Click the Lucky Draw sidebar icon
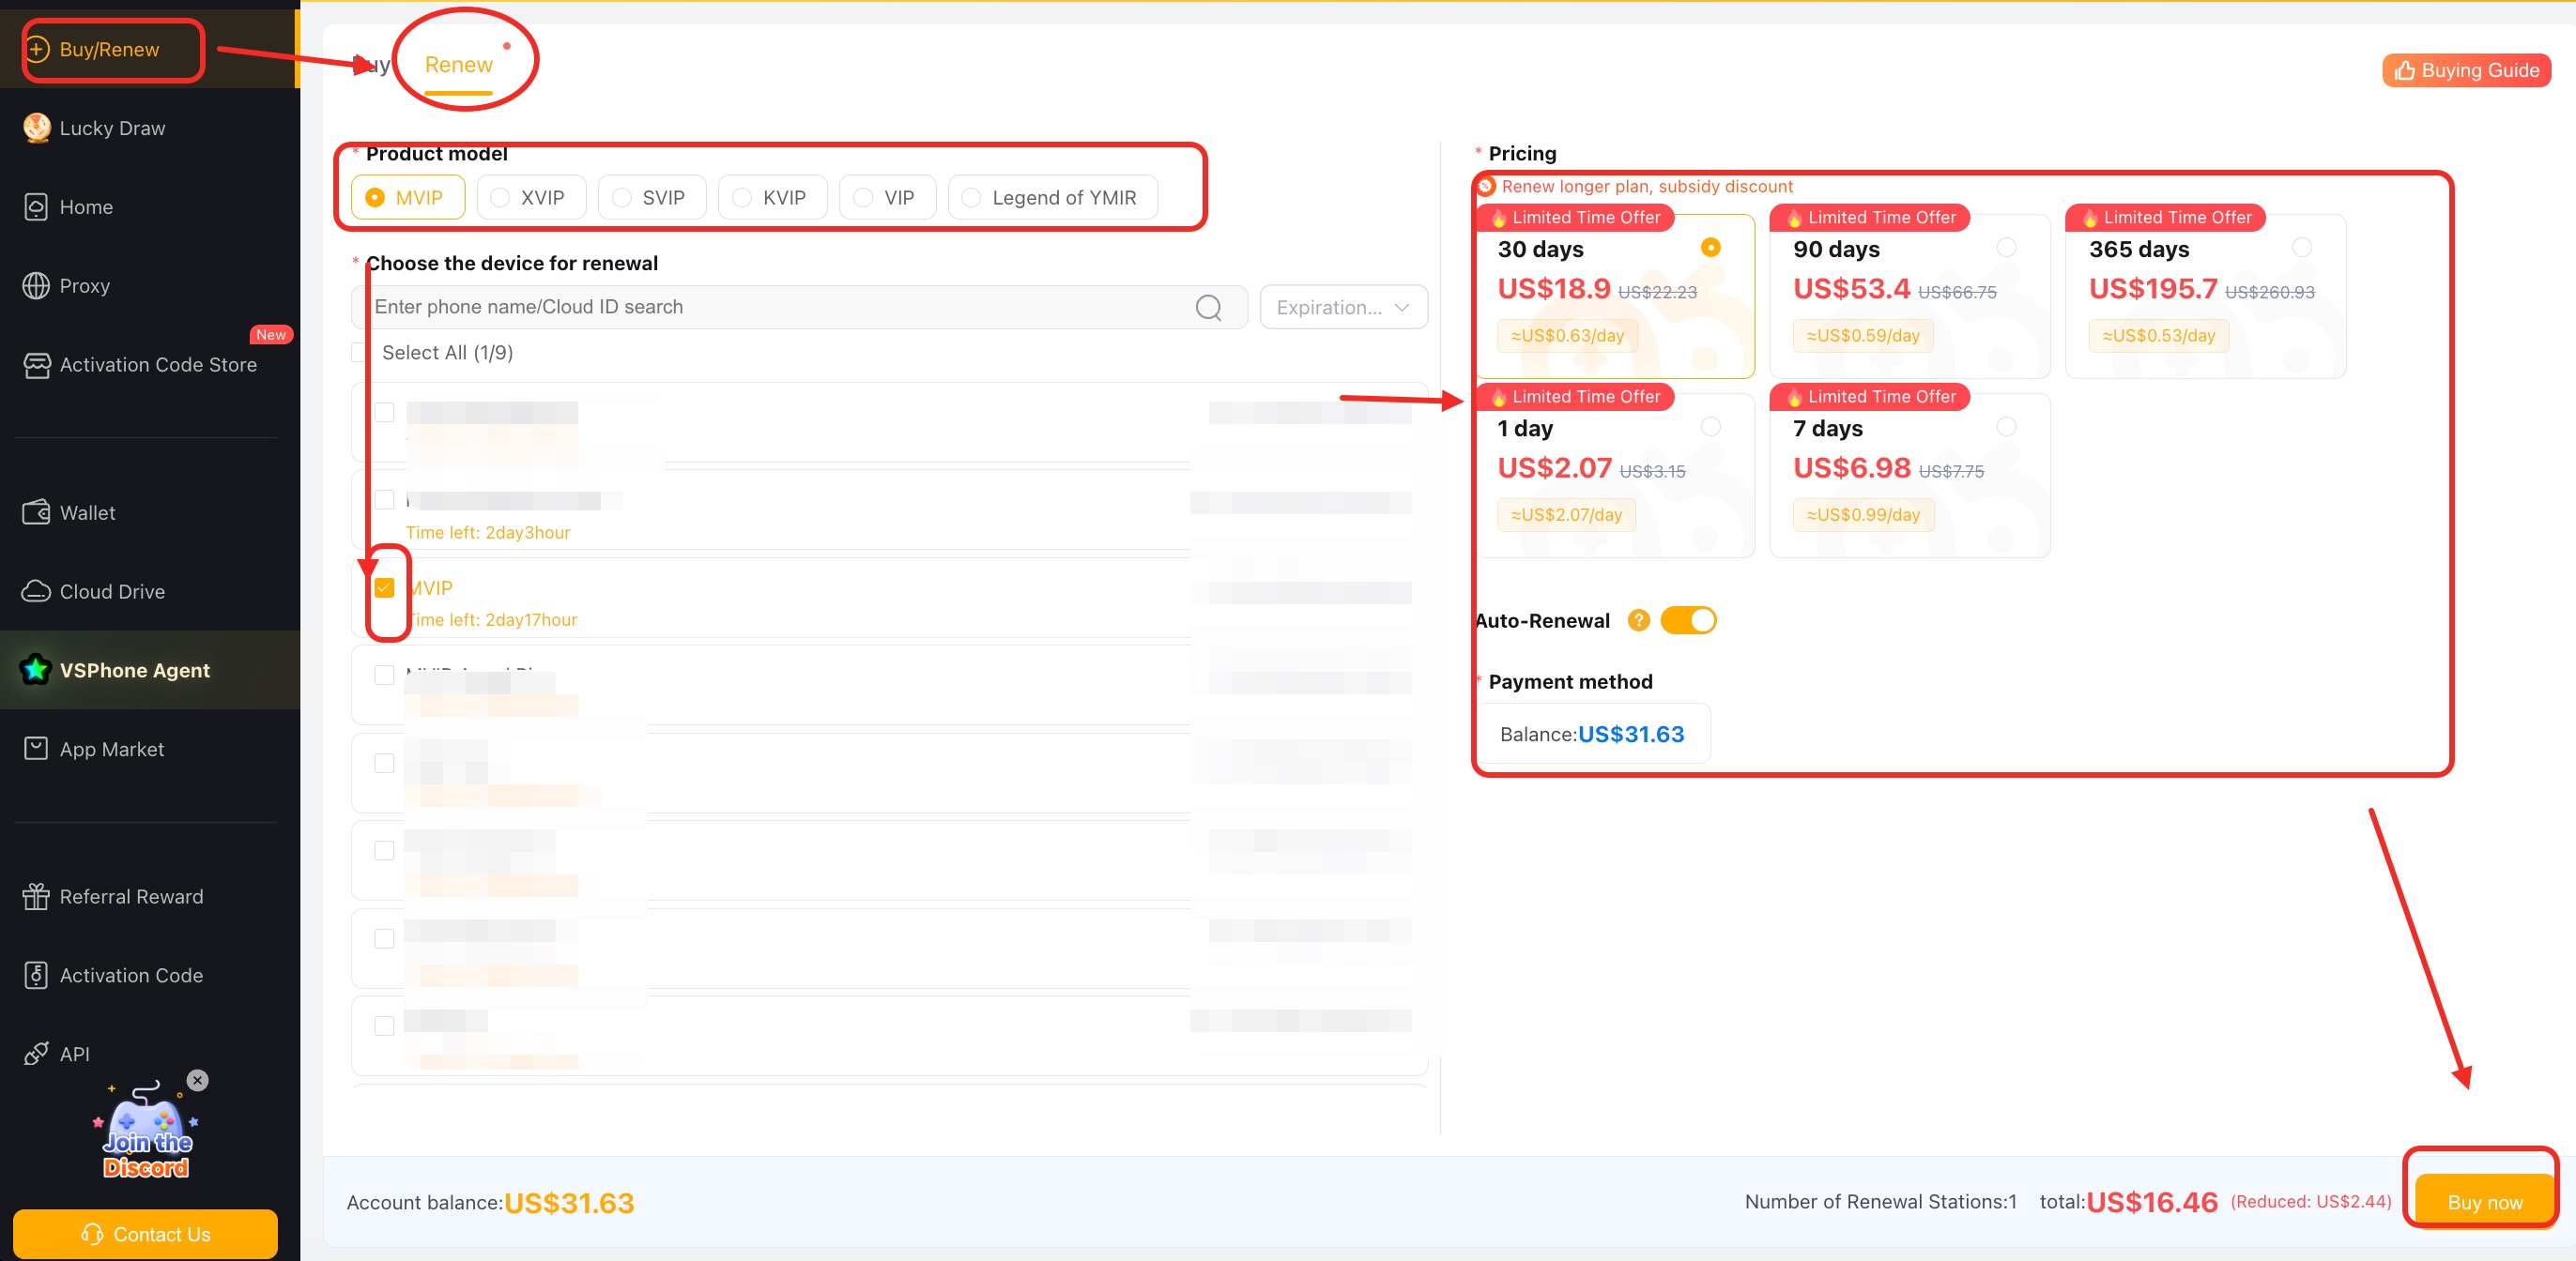2576x1261 pixels. (37, 128)
